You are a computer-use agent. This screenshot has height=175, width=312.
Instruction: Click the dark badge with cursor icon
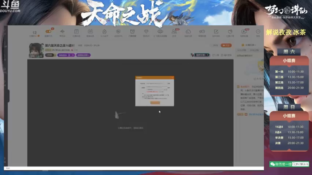tap(200, 55)
